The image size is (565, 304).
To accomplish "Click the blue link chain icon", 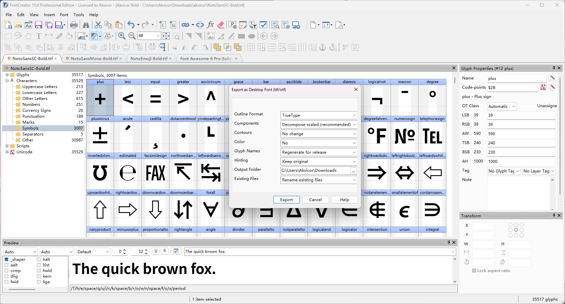I will [x=186, y=25].
